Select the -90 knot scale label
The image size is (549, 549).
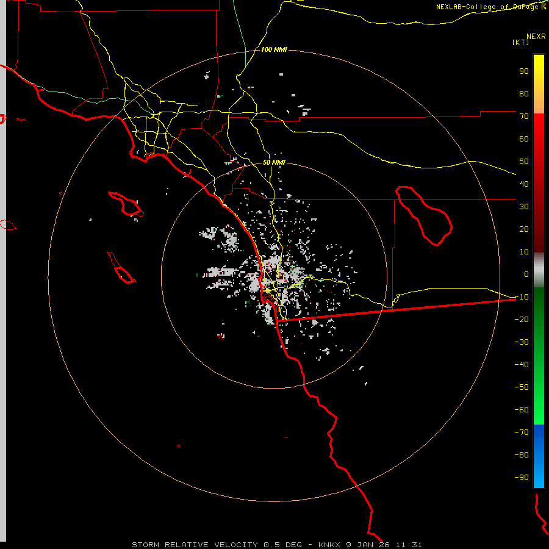pos(522,477)
